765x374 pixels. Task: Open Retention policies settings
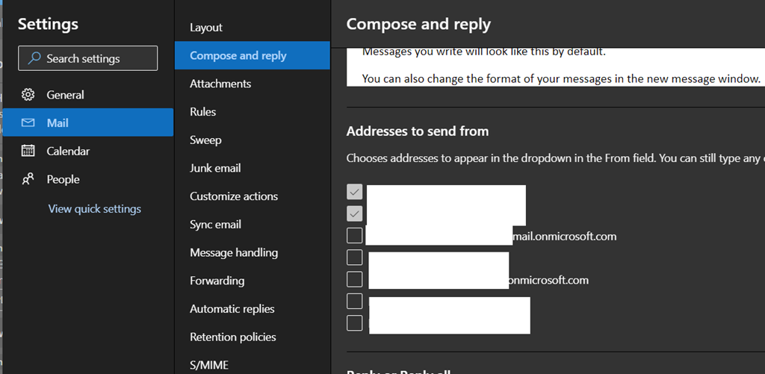[x=233, y=337]
